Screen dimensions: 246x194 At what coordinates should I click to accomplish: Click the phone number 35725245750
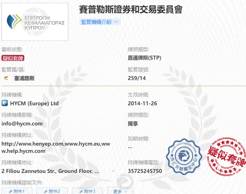(145, 171)
